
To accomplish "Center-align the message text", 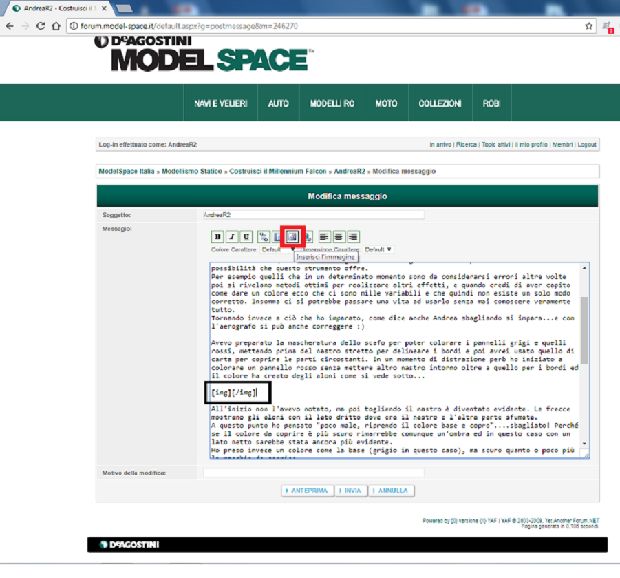I will point(339,236).
